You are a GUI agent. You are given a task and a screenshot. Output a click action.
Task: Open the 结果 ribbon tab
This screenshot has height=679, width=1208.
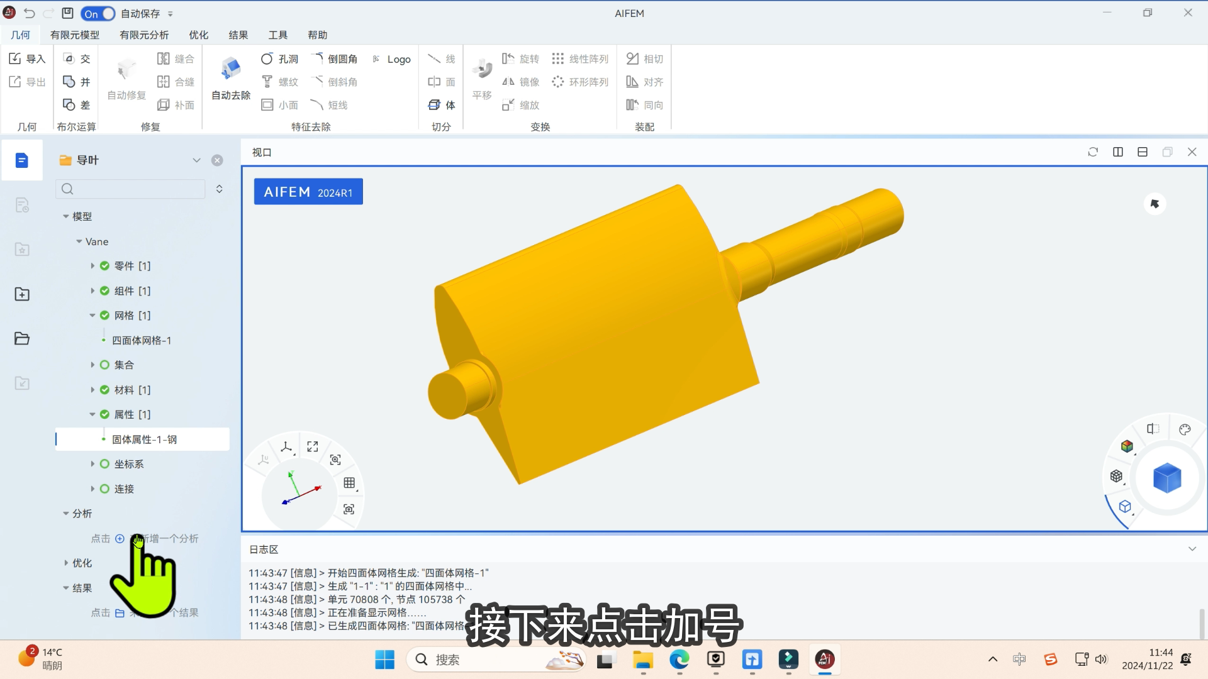click(x=238, y=35)
